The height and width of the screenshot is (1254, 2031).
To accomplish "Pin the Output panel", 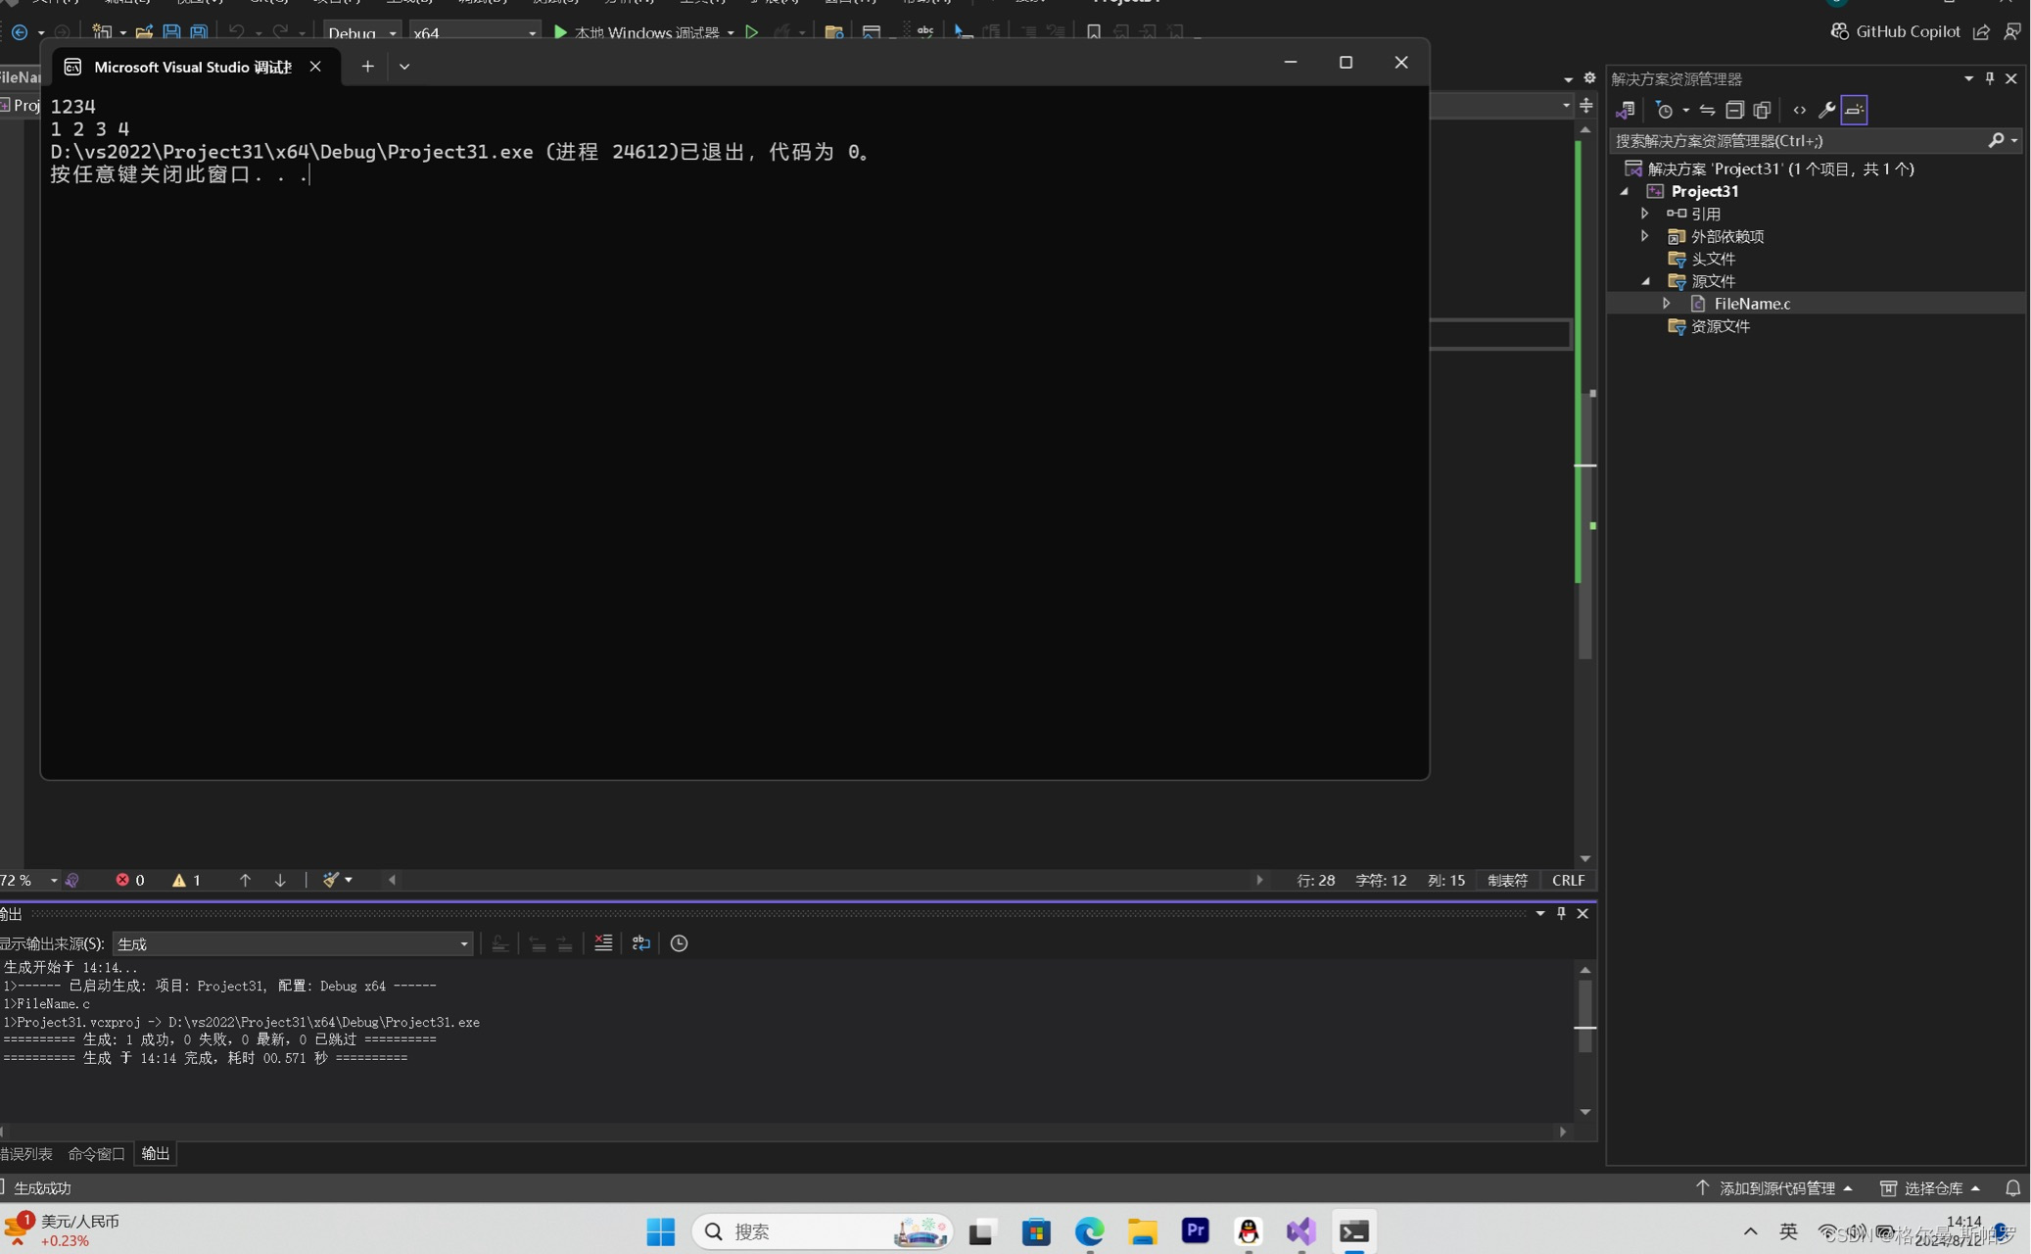I will coord(1561,913).
